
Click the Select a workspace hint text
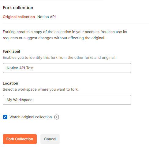[x=41, y=89]
